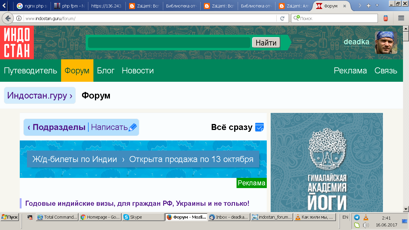
Task: Open the list all tabs dropdown
Action: click(x=377, y=6)
